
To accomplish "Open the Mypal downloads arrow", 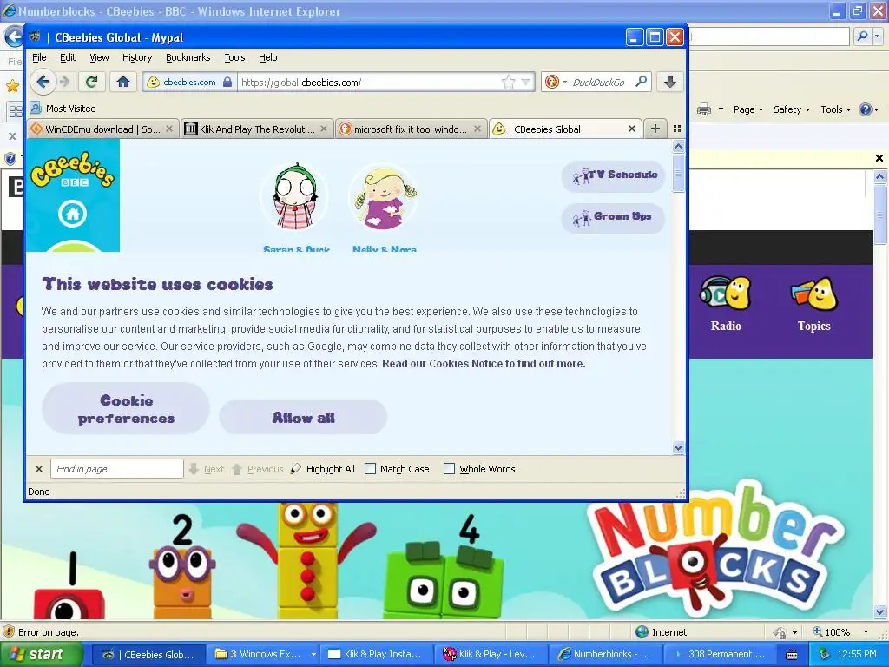I will click(669, 83).
